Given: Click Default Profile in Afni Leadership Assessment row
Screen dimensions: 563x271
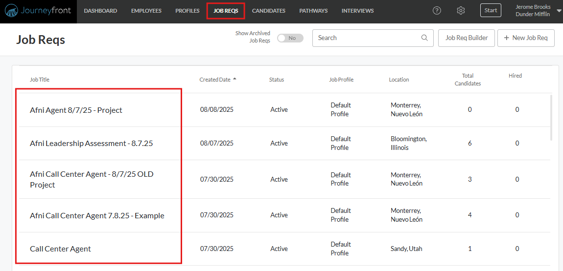Looking at the screenshot, I should click(x=341, y=143).
